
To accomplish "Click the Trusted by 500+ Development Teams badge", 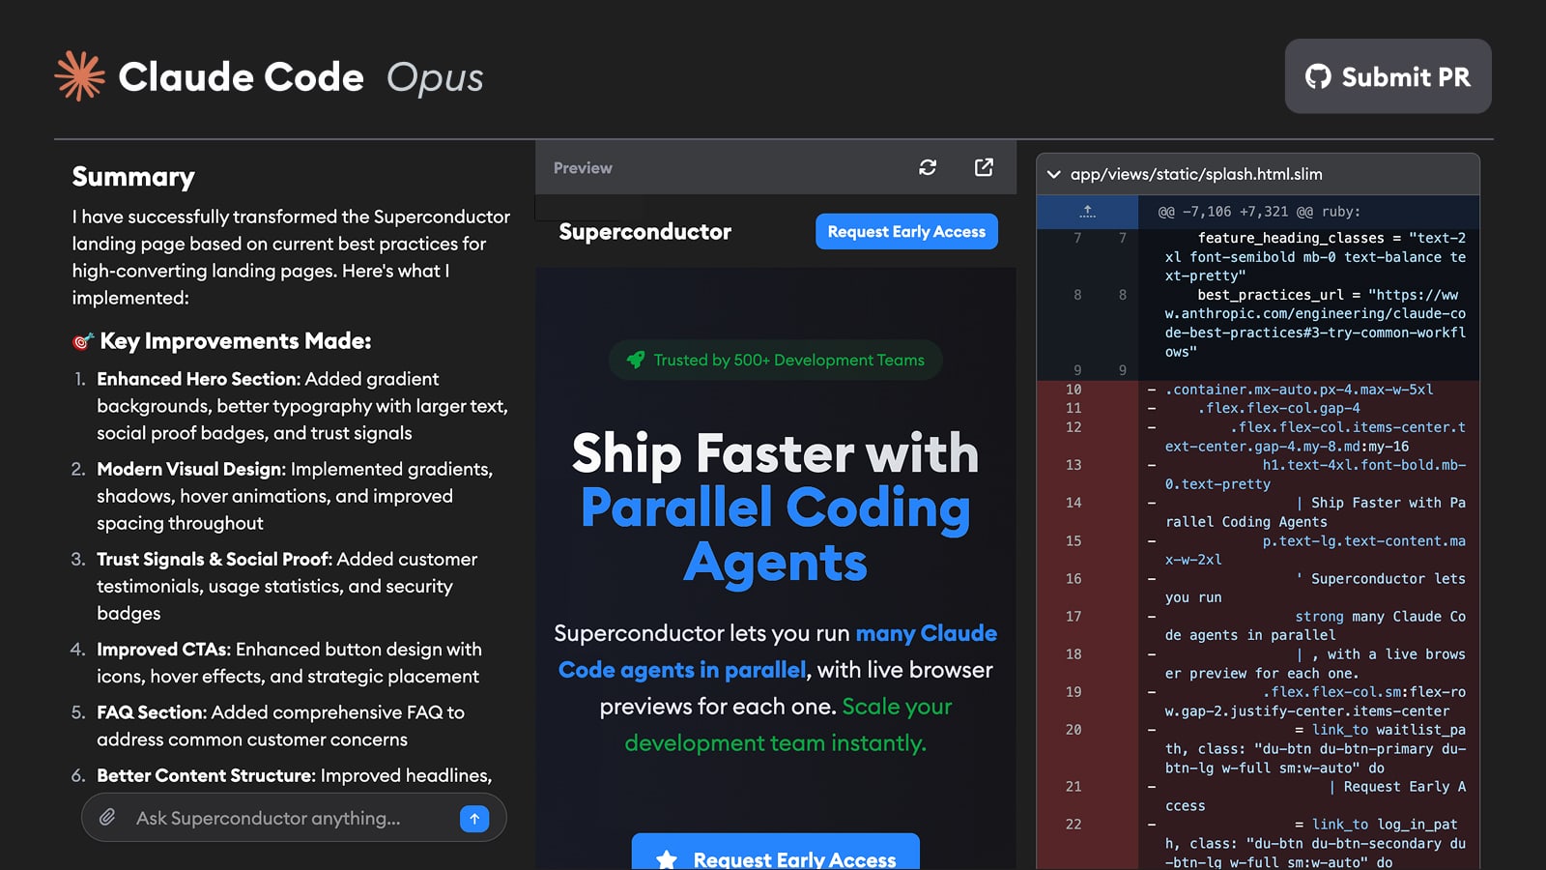I will click(776, 360).
